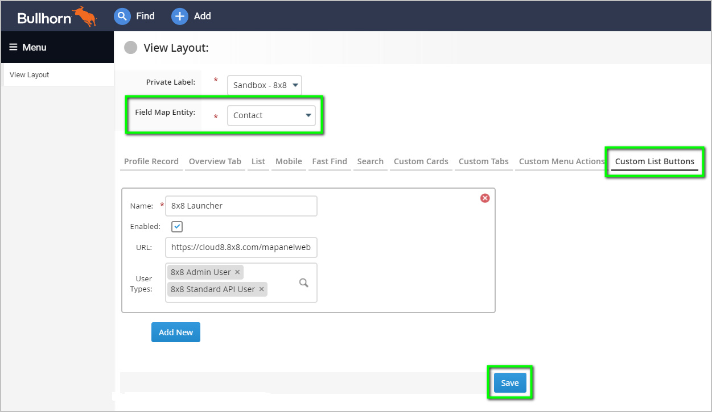Click the User Types search magnifier
Image resolution: width=712 pixels, height=412 pixels.
[304, 282]
